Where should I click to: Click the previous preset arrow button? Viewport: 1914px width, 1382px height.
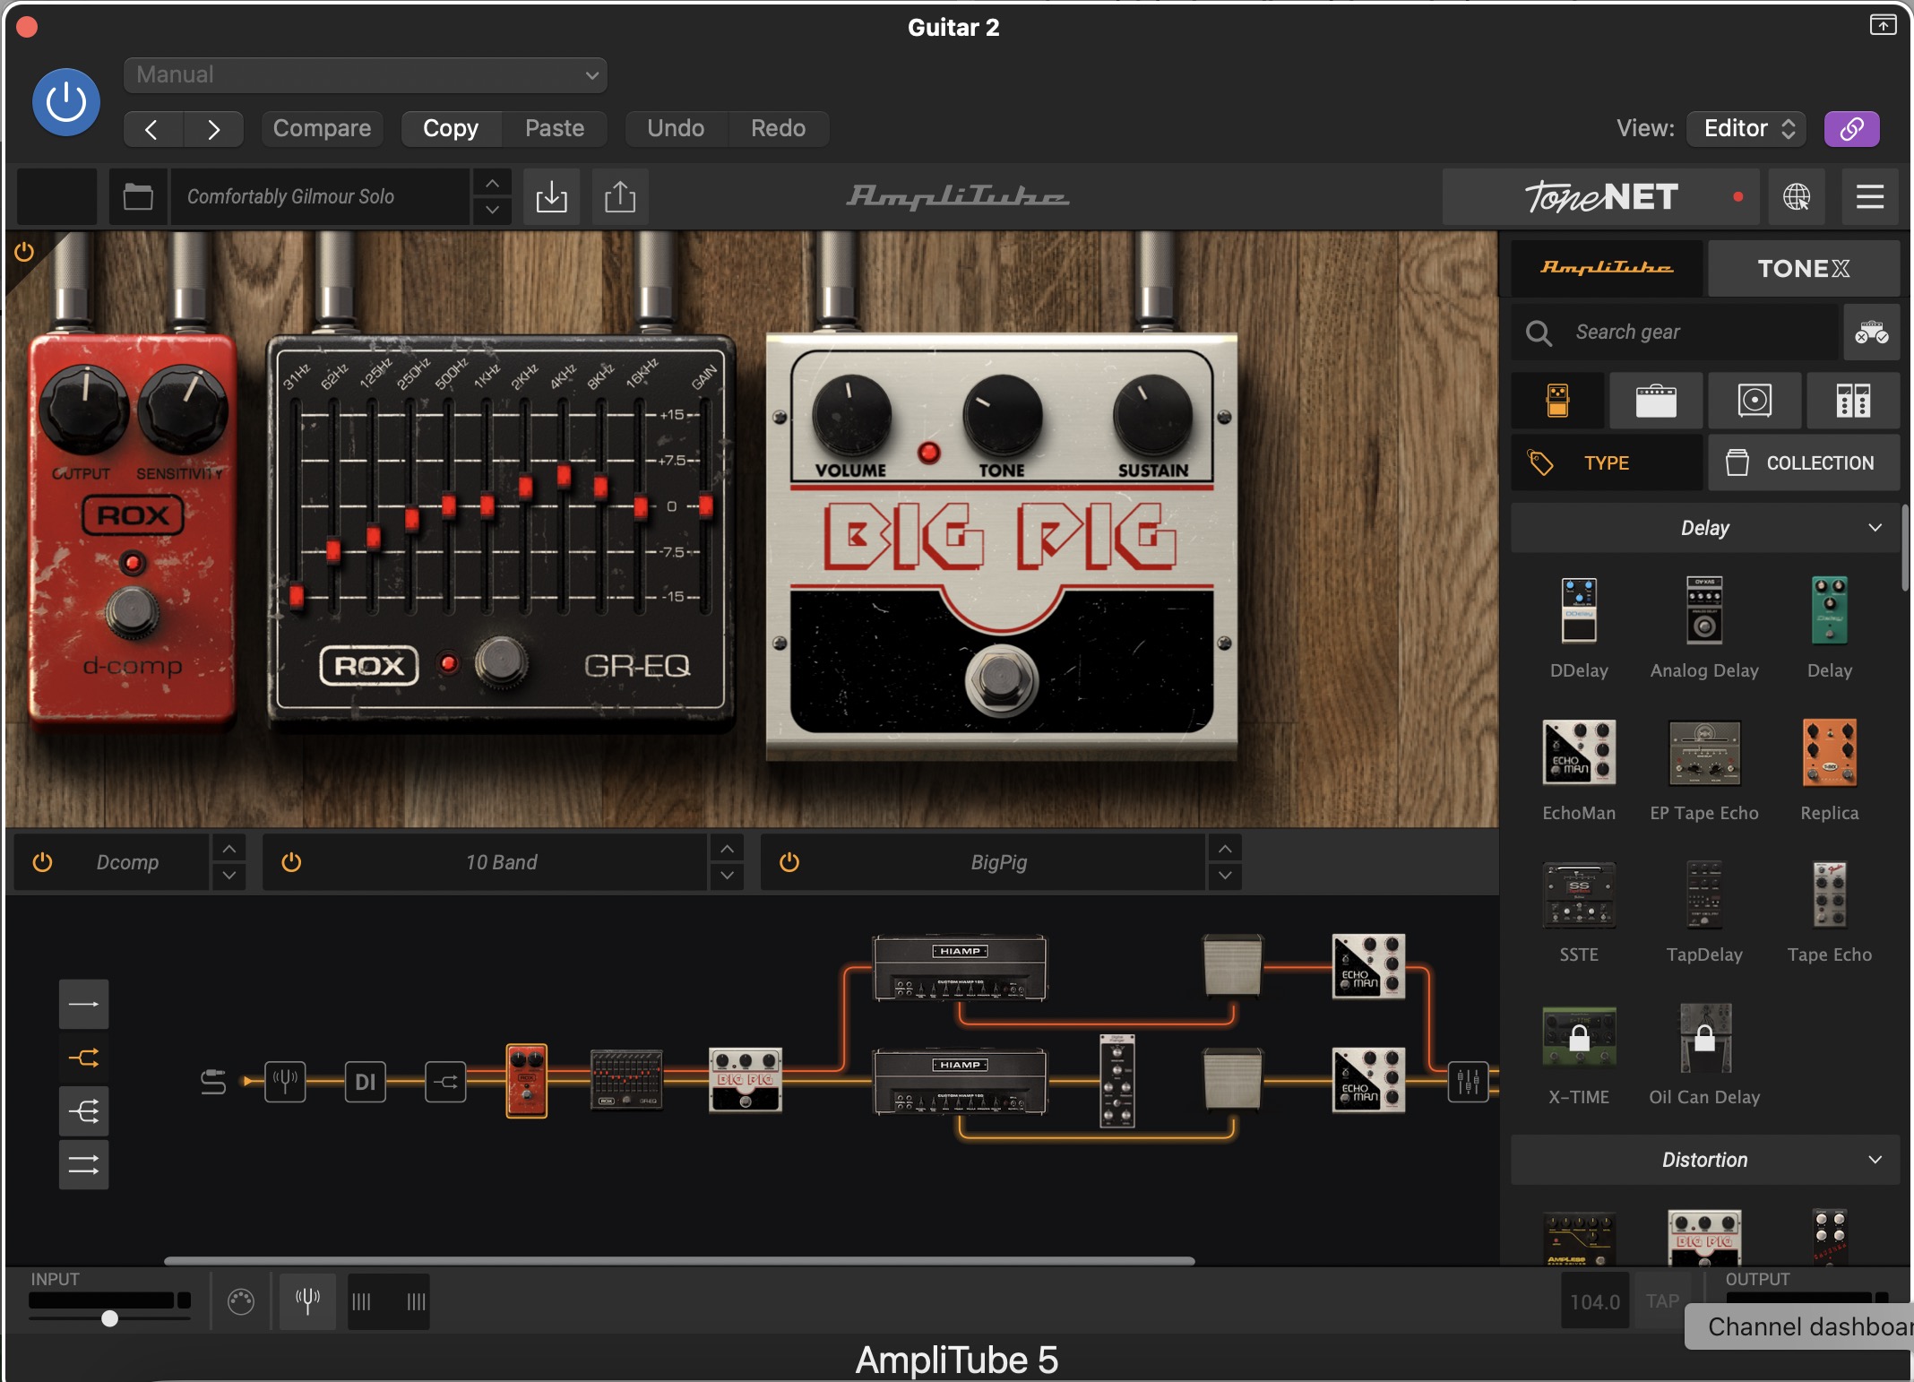pyautogui.click(x=152, y=129)
